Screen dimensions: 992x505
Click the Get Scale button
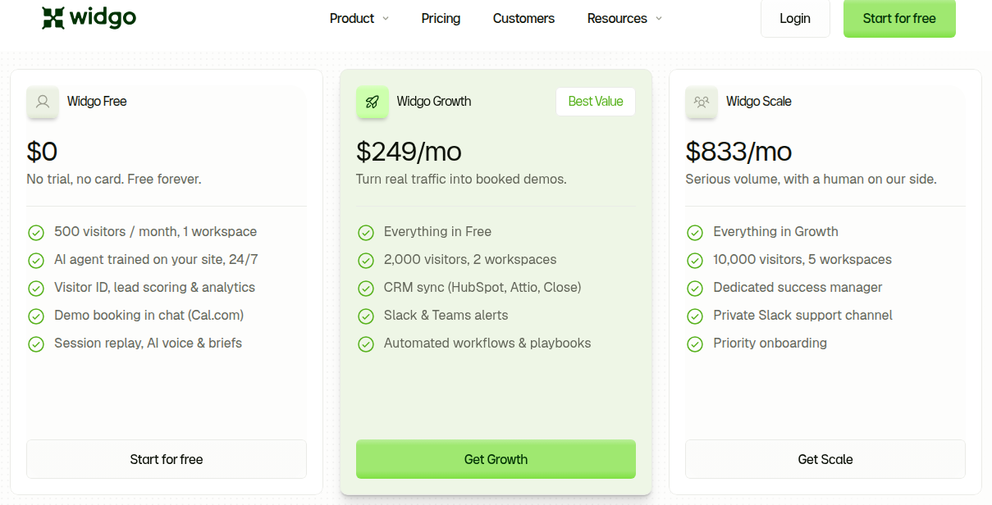tap(825, 459)
